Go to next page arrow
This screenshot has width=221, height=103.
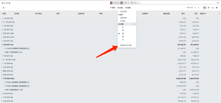[x=199, y=8]
